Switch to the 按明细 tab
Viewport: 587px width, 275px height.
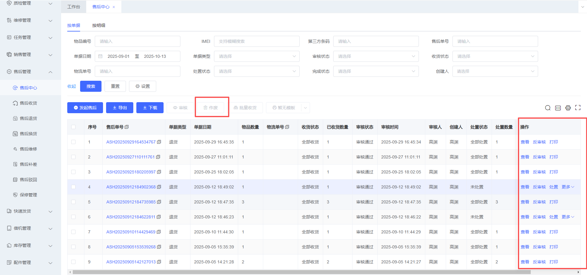(x=98, y=25)
